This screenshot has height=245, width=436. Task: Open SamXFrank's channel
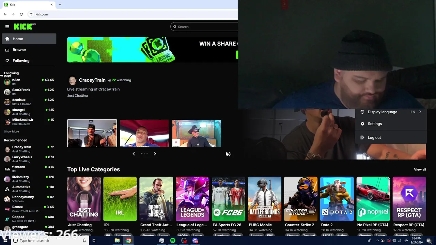tap(29, 92)
